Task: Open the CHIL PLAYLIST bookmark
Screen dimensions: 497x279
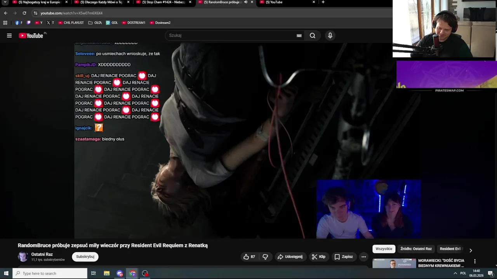Action: point(71,23)
